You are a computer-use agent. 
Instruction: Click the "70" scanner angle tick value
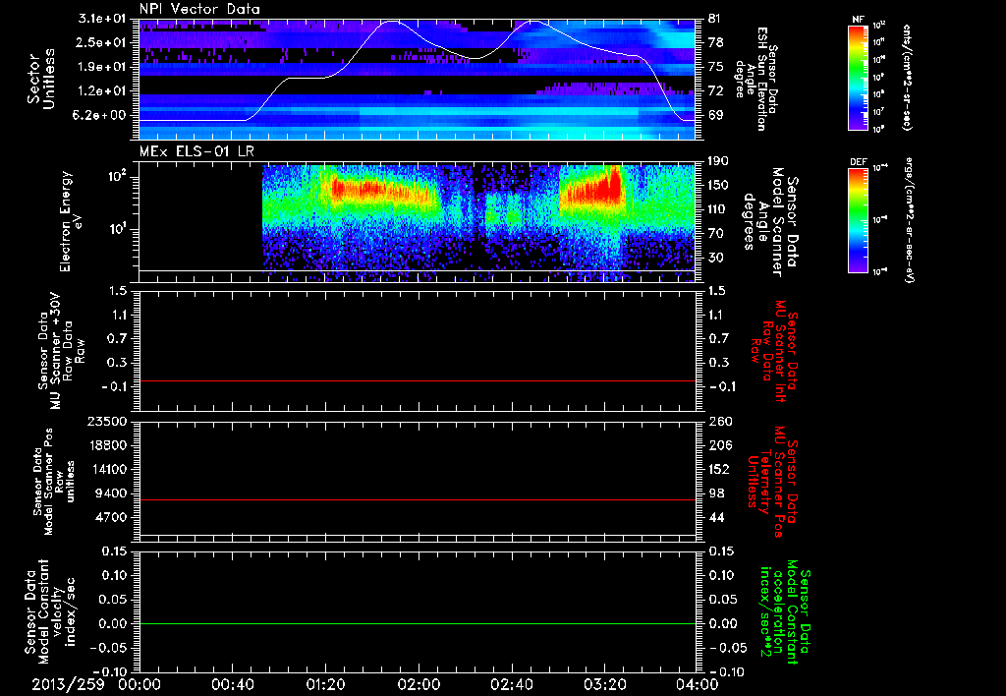[715, 233]
